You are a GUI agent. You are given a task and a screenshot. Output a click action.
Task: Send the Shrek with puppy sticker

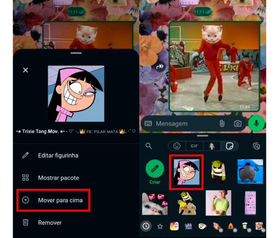[x=186, y=203]
